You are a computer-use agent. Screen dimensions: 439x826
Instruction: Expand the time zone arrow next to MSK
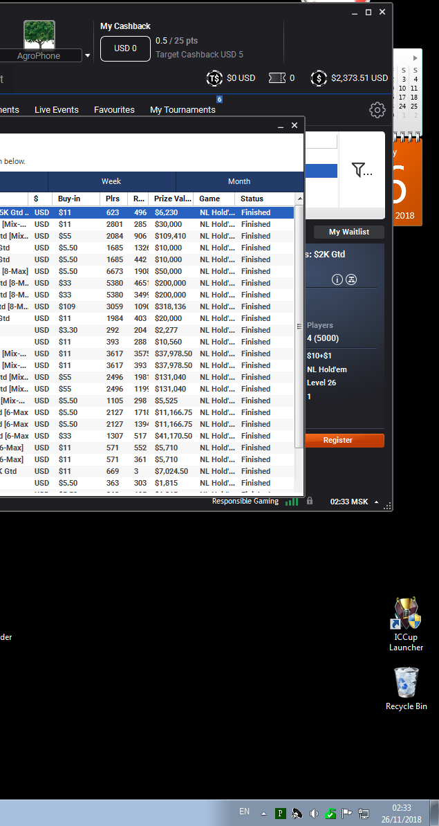point(376,502)
